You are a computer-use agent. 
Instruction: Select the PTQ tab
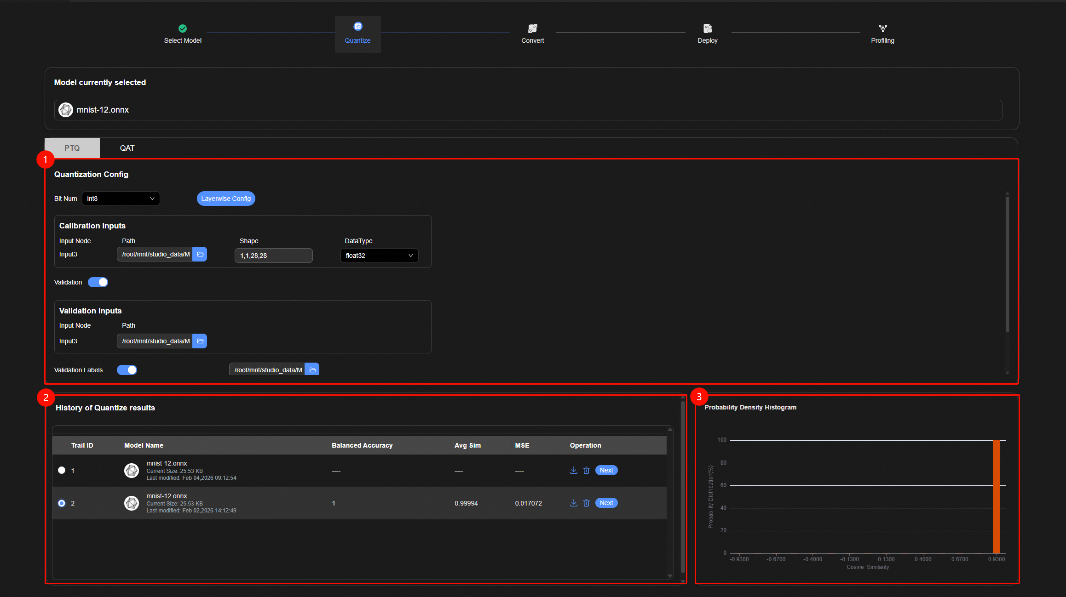(72, 148)
